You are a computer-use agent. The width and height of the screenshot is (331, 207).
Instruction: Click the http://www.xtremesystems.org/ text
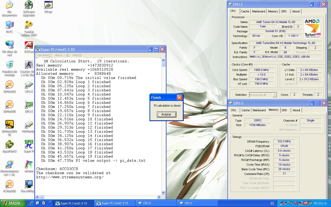pyautogui.click(x=70, y=177)
